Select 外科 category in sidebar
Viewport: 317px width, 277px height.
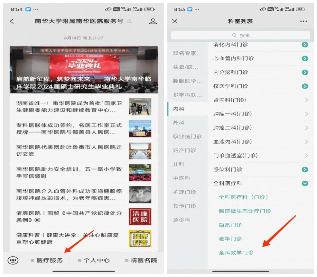(x=187, y=123)
